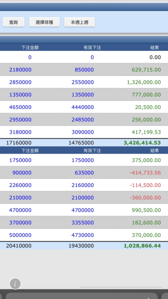Open the 4700000 bet amount link

[x=20, y=210]
